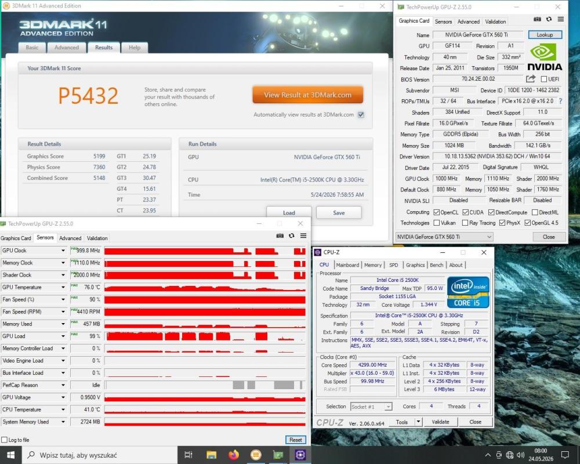Click the refresh icon in GPU-Z Sensors window
The height and width of the screenshot is (464, 580).
[292, 235]
